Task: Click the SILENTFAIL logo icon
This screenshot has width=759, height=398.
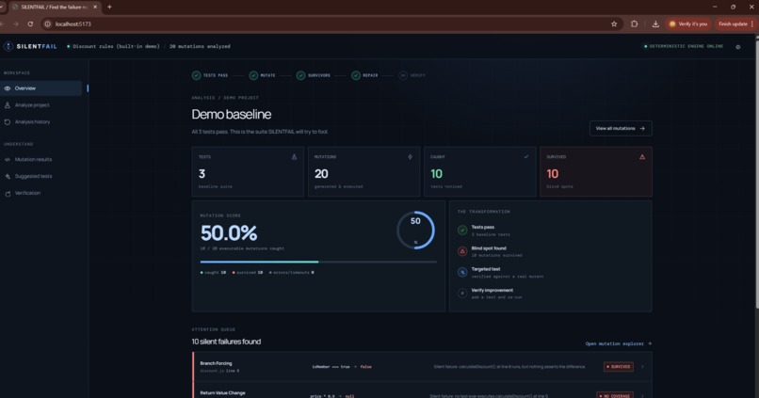Action: tap(8, 46)
